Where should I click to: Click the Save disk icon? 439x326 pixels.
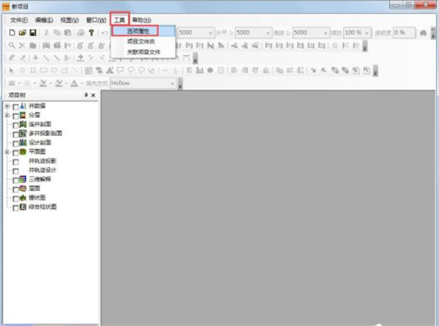pos(33,33)
